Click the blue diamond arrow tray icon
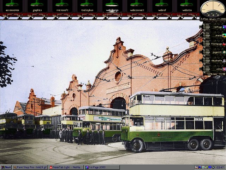The image size is (226, 170). [210, 167]
